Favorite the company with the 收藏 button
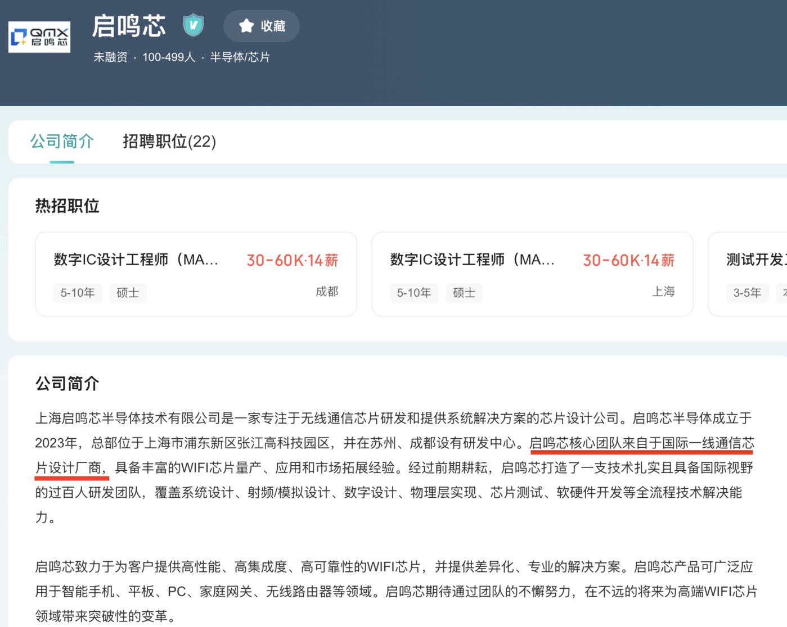 (262, 26)
